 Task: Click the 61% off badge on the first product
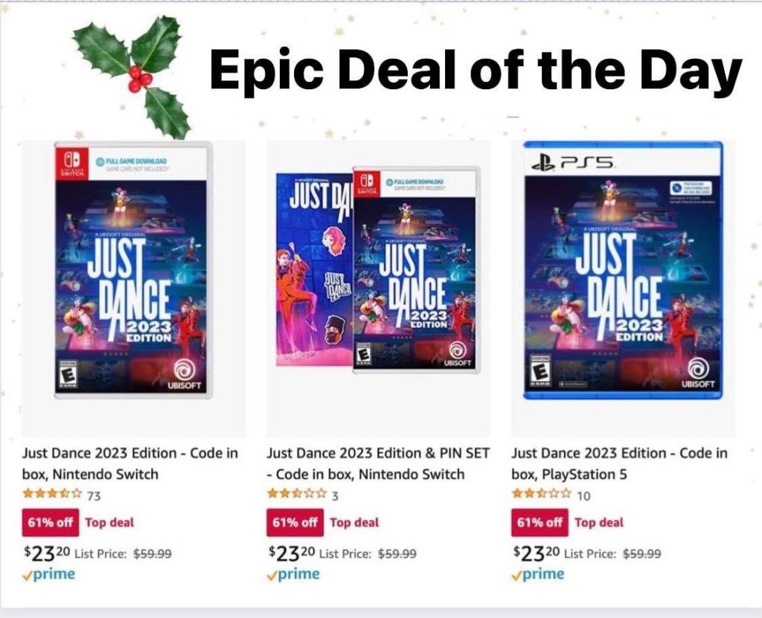(50, 523)
